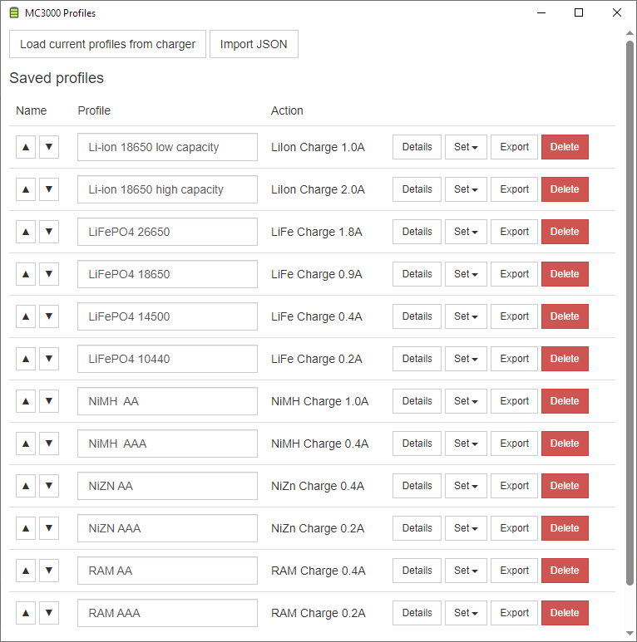Click the Action column header

coord(287,110)
